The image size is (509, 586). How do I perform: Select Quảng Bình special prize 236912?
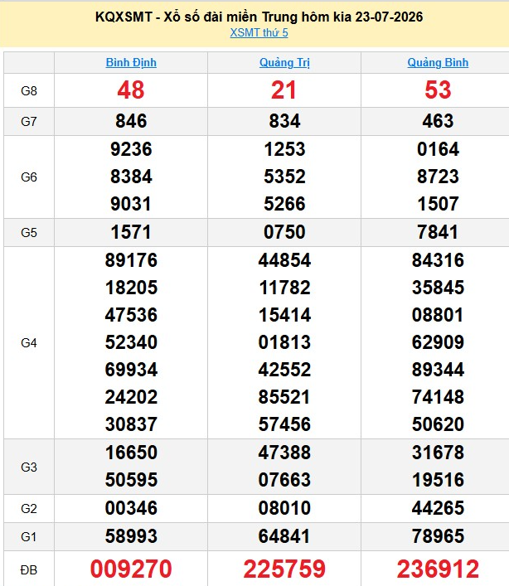click(x=438, y=569)
